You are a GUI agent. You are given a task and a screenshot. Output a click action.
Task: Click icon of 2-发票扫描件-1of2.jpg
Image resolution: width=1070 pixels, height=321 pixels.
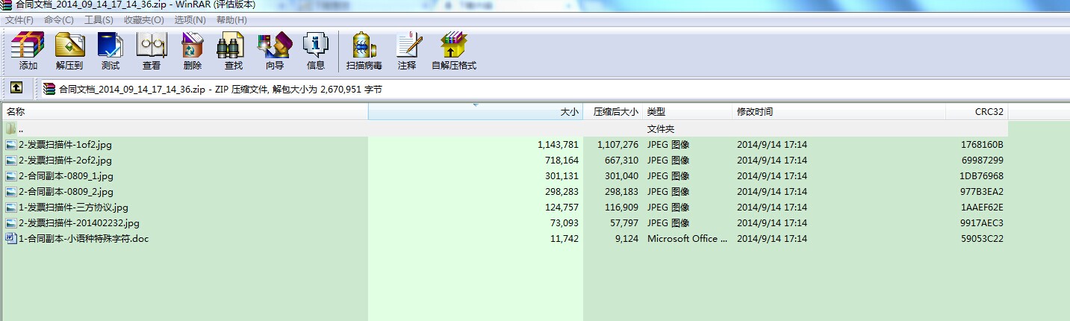tap(10, 145)
